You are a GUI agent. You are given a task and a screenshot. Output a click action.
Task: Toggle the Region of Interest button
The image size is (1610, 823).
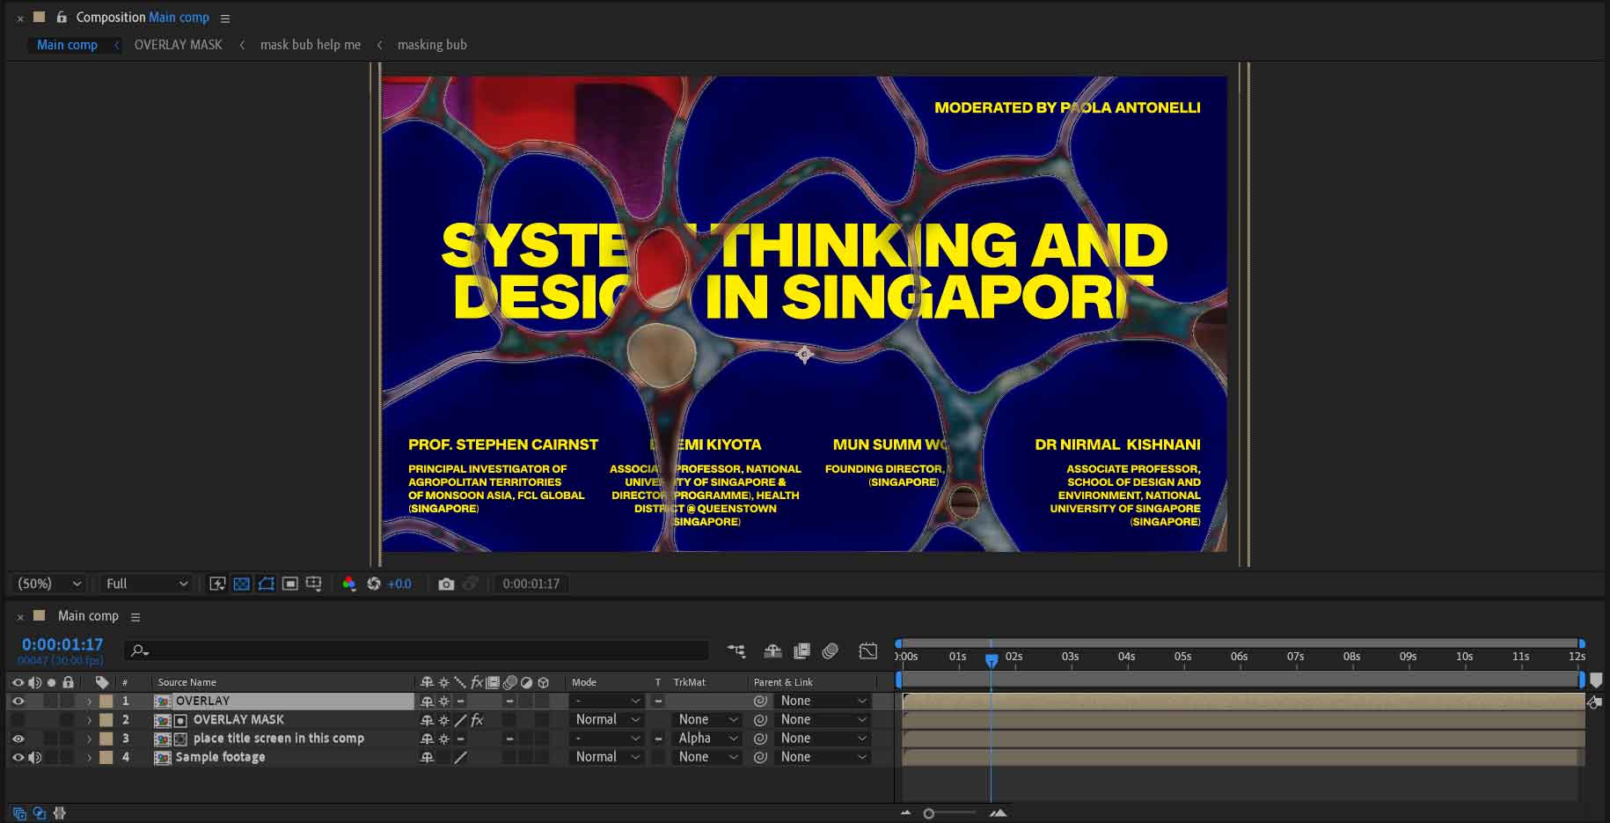289,584
